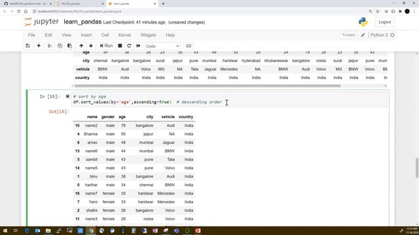Restart the kernel with the circular arrow
This screenshot has width=419, height=235.
[129, 46]
